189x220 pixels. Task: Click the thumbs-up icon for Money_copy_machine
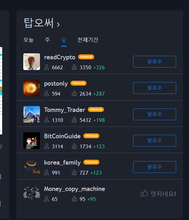click(144, 193)
